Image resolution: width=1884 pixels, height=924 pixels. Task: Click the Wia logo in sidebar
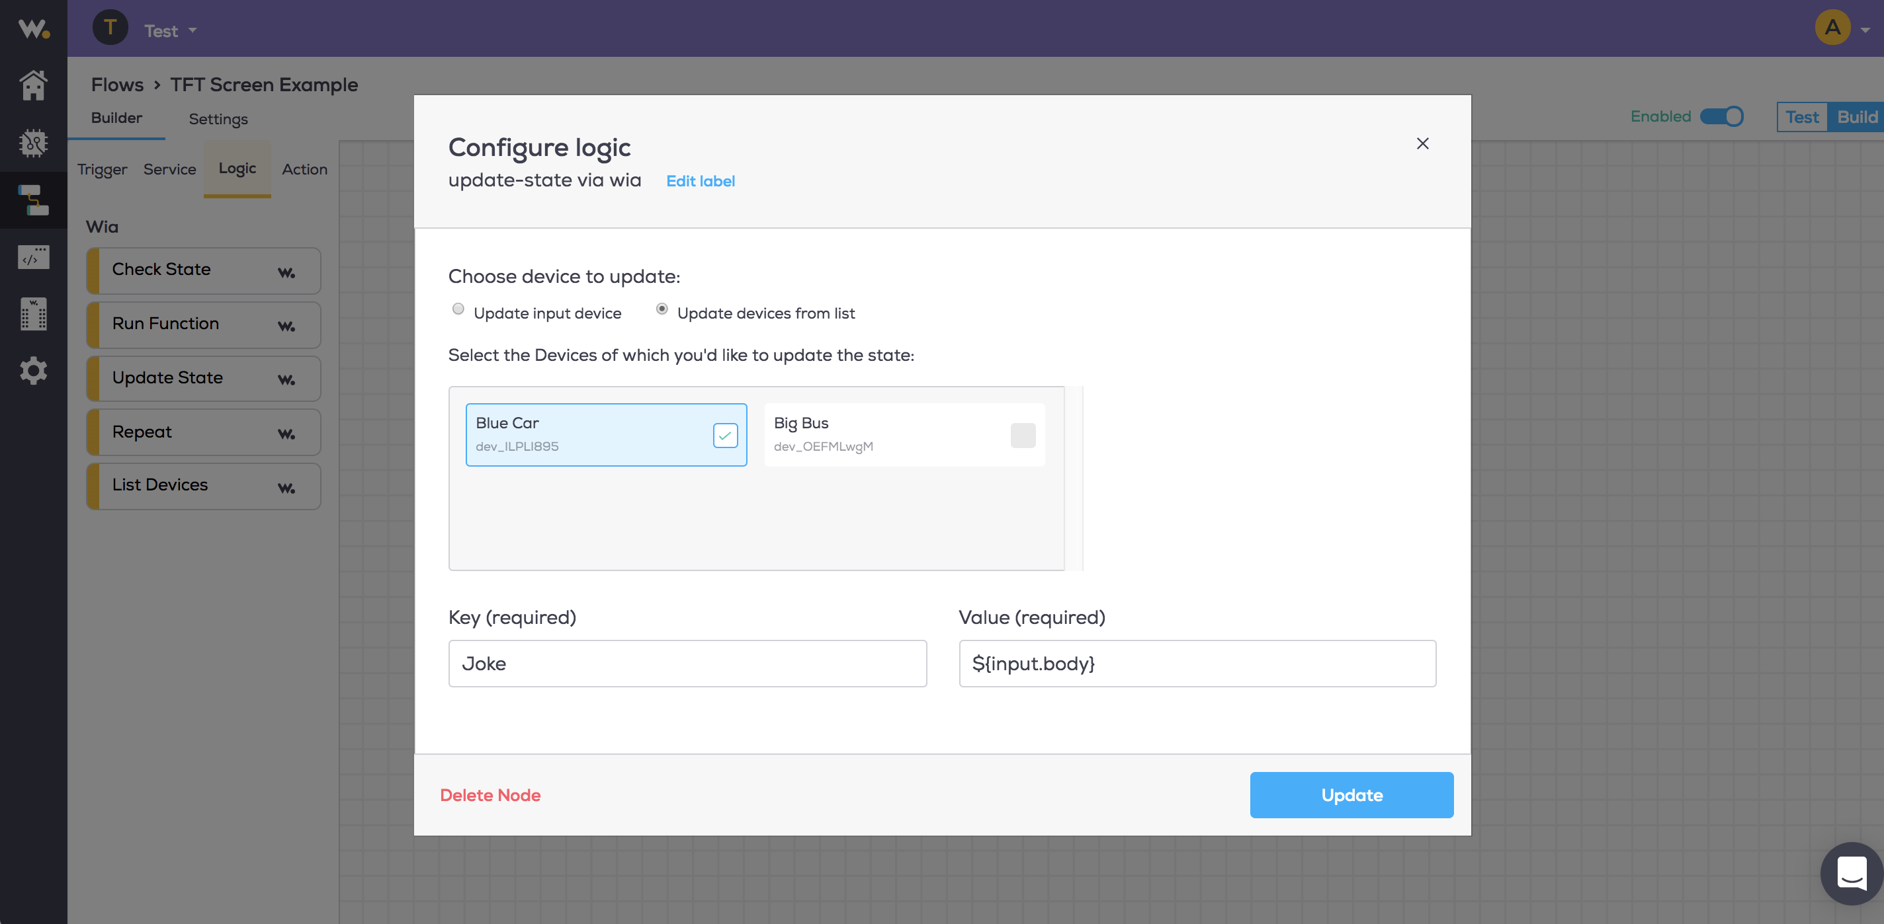34,28
